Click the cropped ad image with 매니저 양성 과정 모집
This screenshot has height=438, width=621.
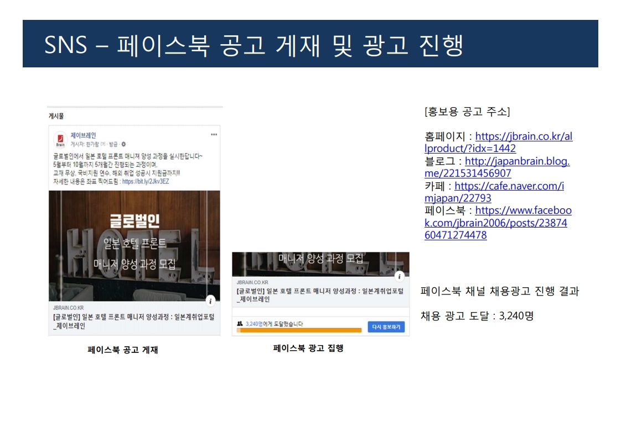point(320,264)
